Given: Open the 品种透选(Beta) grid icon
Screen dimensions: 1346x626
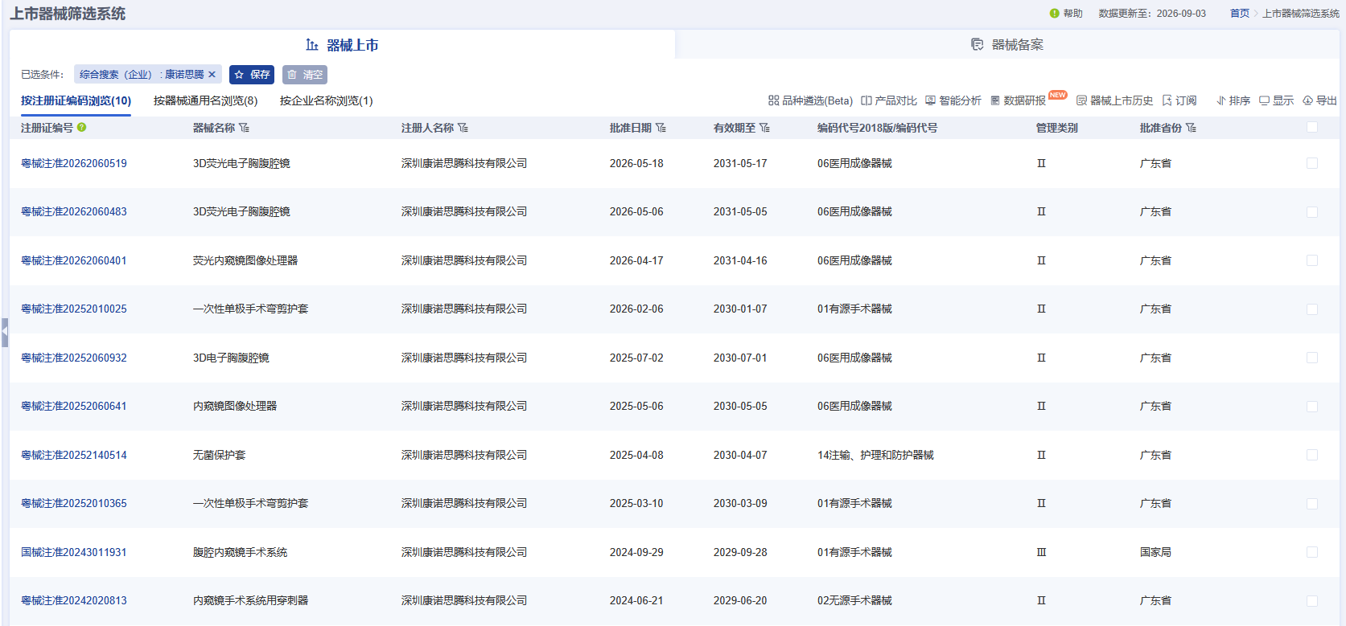Looking at the screenshot, I should tap(774, 100).
